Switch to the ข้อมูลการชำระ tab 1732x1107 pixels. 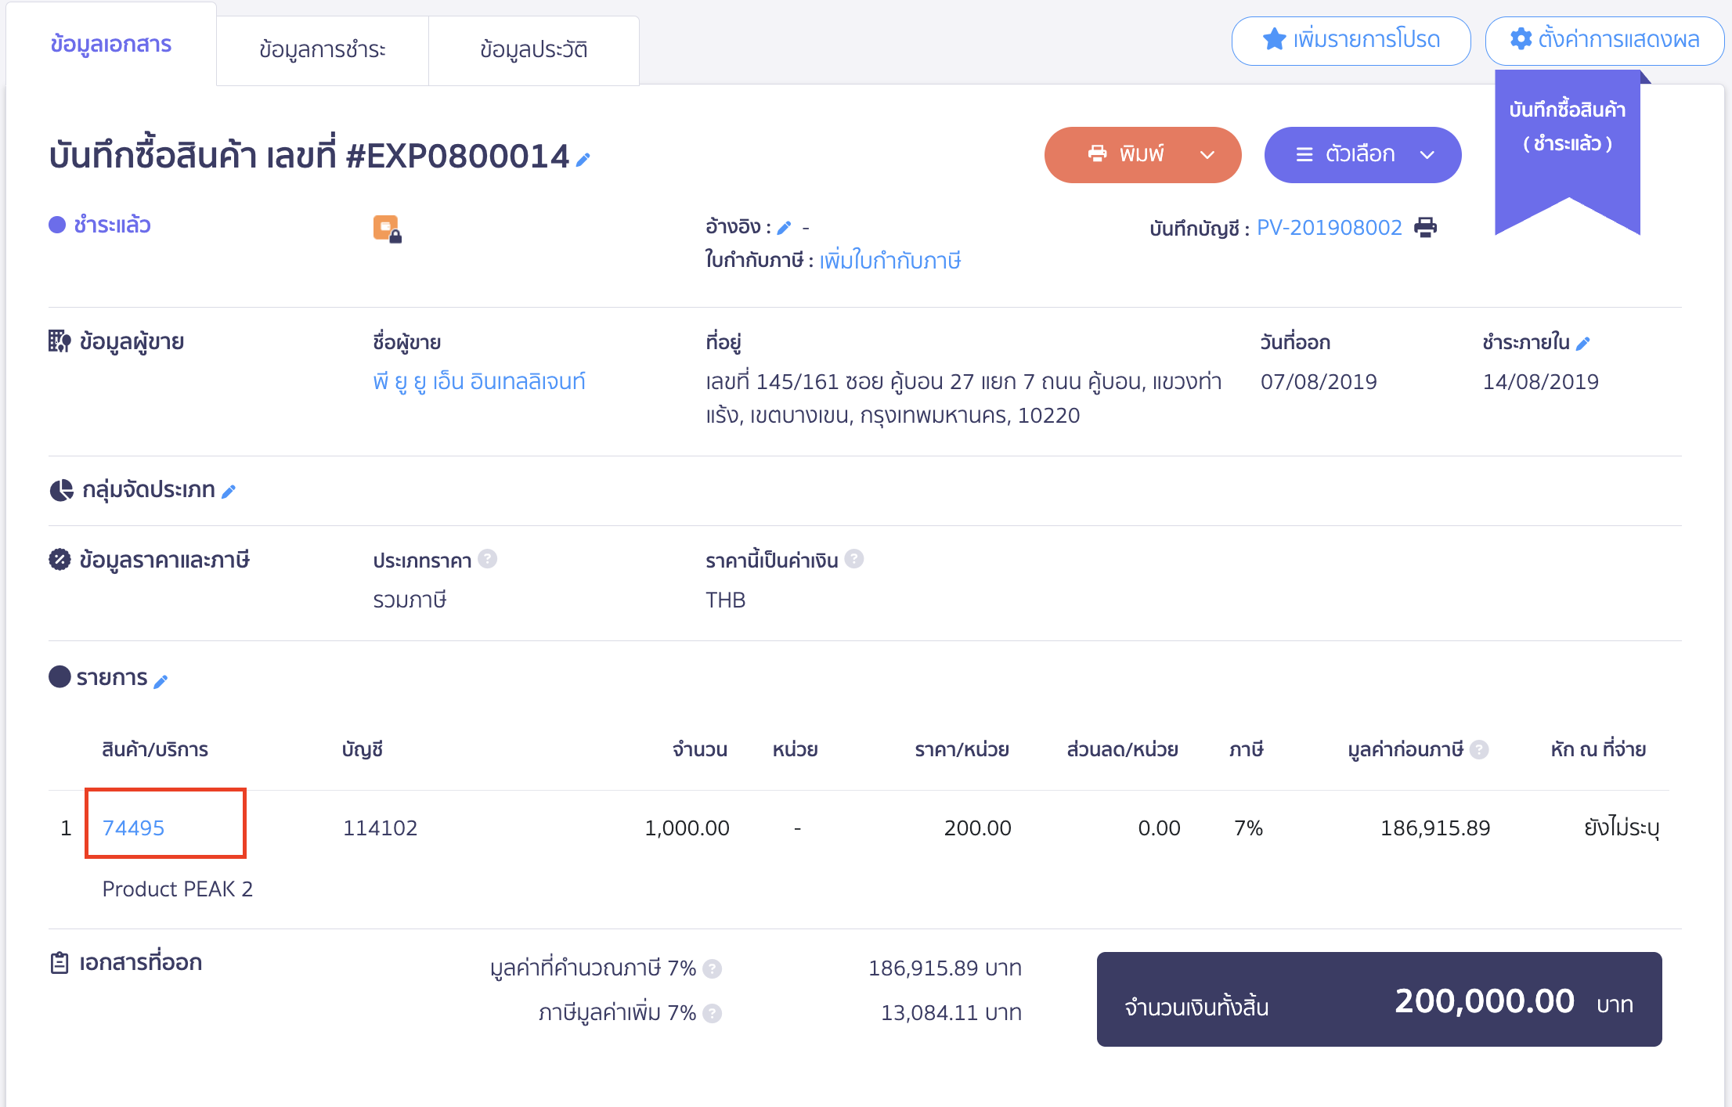pos(323,49)
